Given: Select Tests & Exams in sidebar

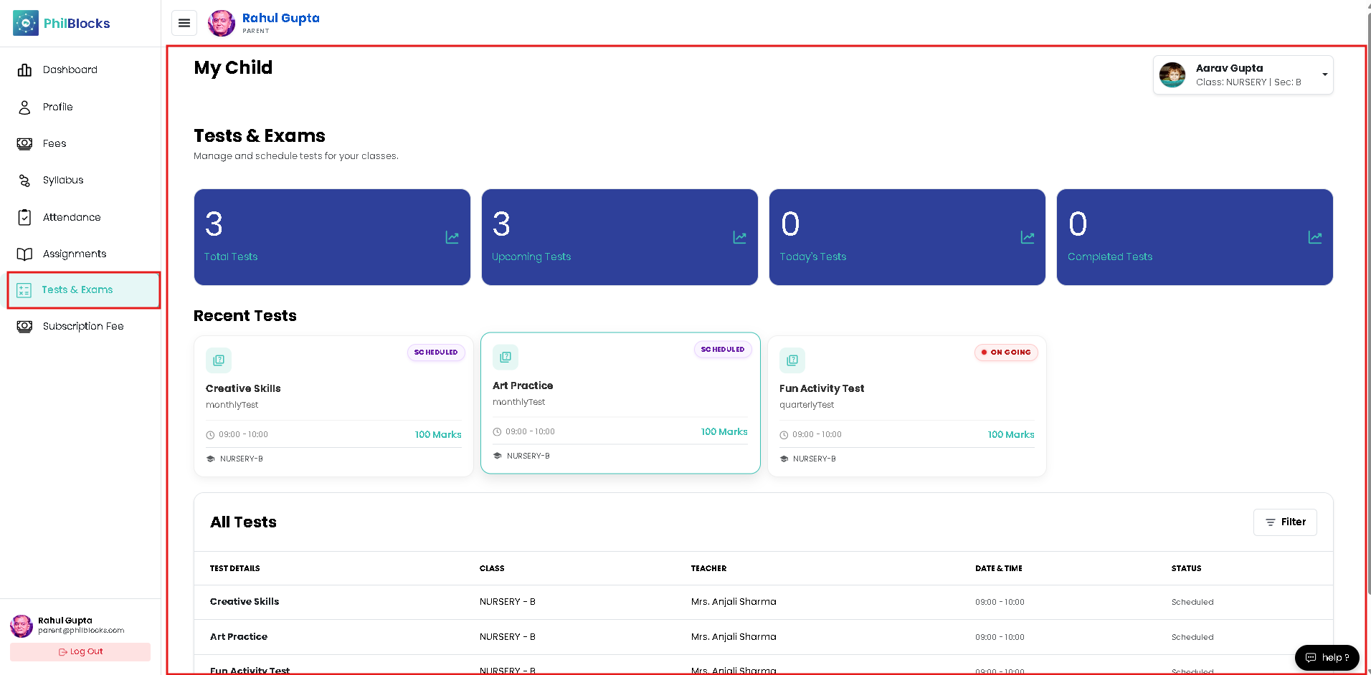Looking at the screenshot, I should [x=84, y=290].
